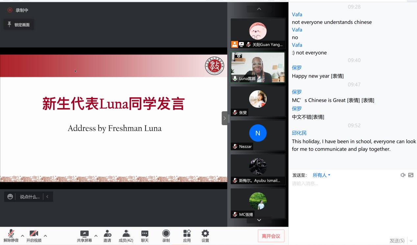Click muted mic icon on 张斐 tile
The image size is (417, 245).
(x=235, y=112)
